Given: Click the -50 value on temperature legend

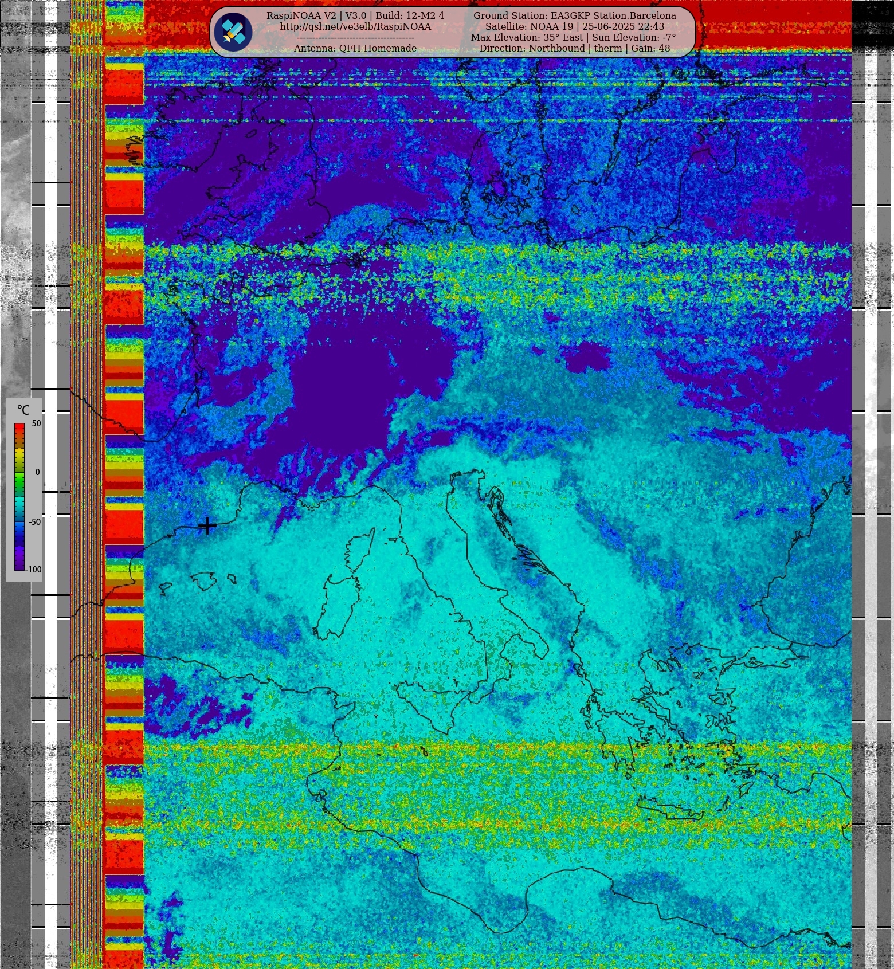Looking at the screenshot, I should coord(35,522).
